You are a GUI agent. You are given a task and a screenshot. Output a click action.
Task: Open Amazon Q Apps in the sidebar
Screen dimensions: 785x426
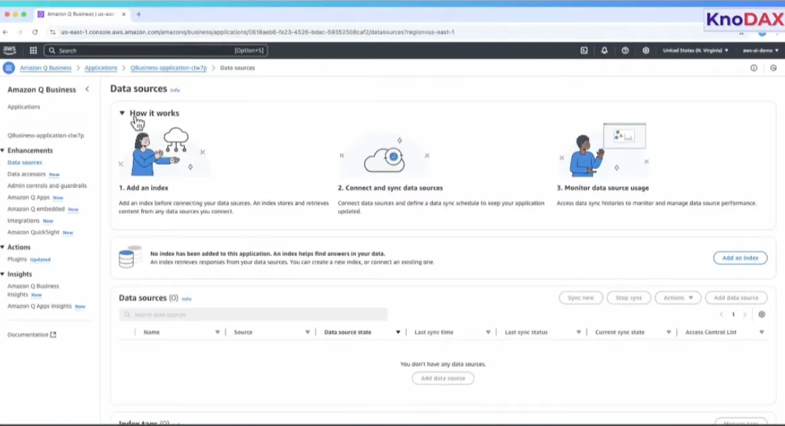(28, 197)
